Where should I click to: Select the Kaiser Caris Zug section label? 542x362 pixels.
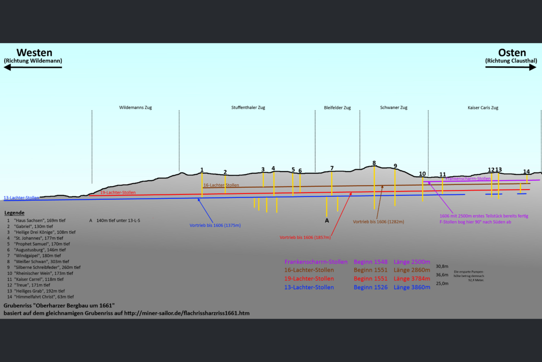[483, 108]
